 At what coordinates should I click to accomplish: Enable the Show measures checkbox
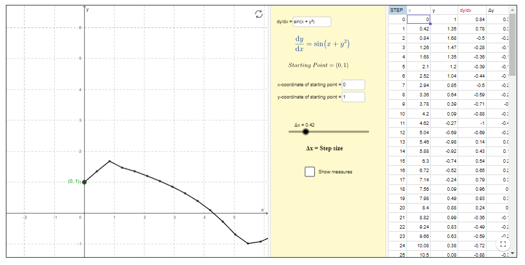(310, 172)
